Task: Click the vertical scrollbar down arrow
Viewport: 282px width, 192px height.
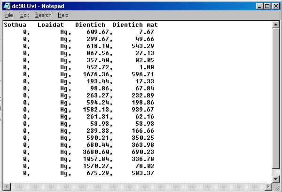Action: 276,179
